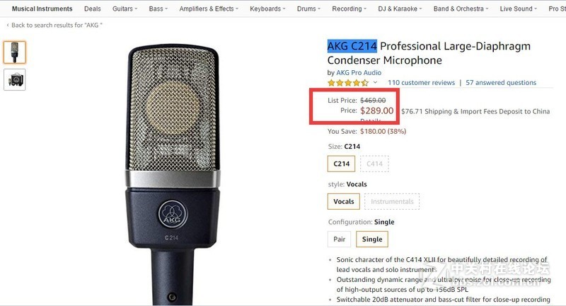Select the C214 size option
Image resolution: width=566 pixels, height=306 pixels.
(342, 164)
